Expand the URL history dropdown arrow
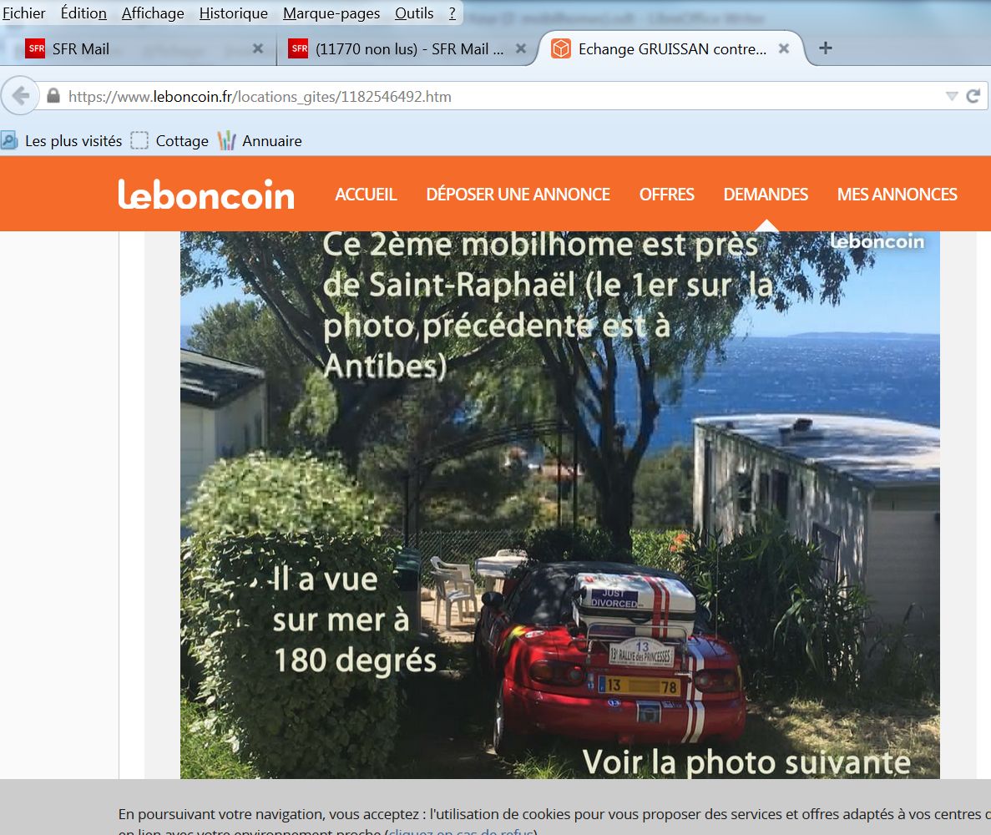 tap(952, 96)
